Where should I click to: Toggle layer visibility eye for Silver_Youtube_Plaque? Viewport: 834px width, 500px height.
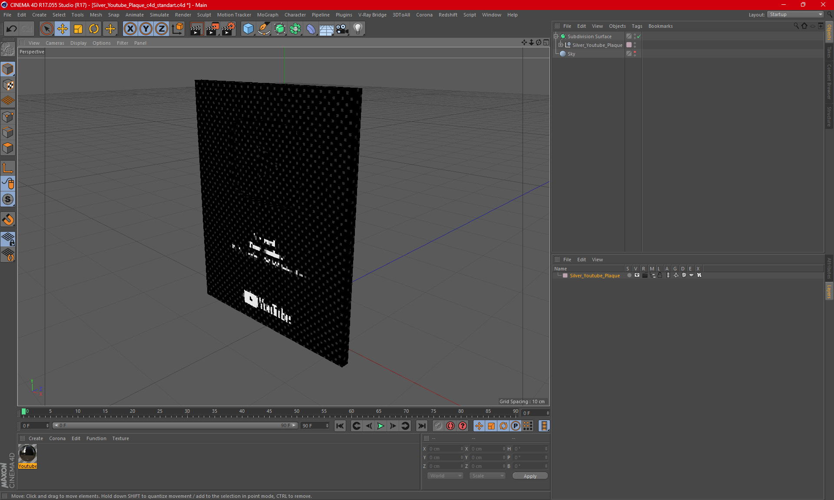[637, 275]
